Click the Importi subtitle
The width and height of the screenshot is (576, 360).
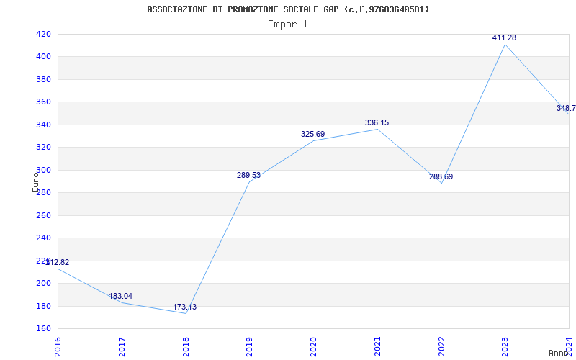click(x=288, y=24)
